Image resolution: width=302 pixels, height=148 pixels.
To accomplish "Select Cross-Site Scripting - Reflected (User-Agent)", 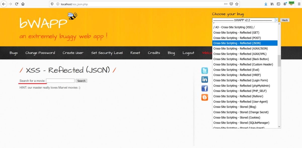I will [x=245, y=102].
